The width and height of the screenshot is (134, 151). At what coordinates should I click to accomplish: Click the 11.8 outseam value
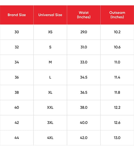pos(117,93)
